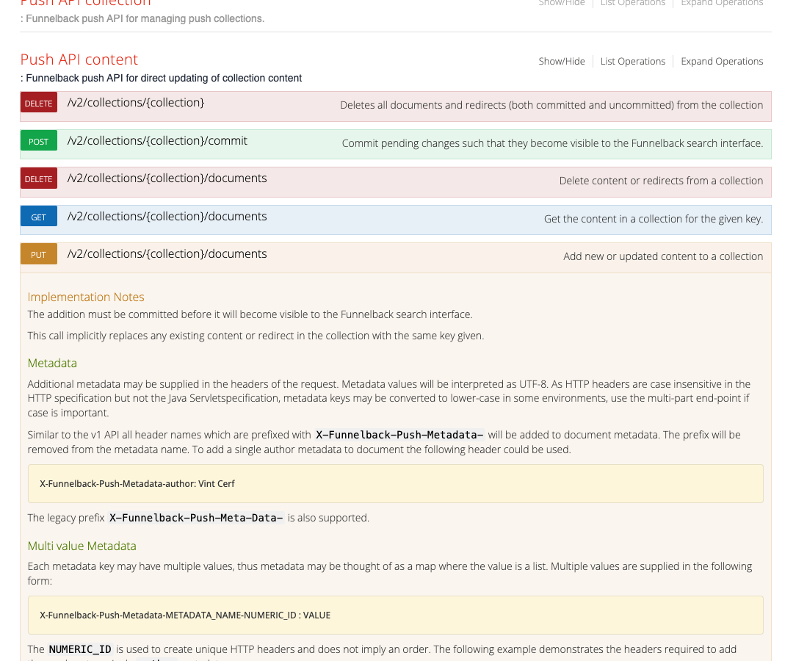Click Expand Operations for Push API collection
The image size is (796, 661).
(722, 4)
